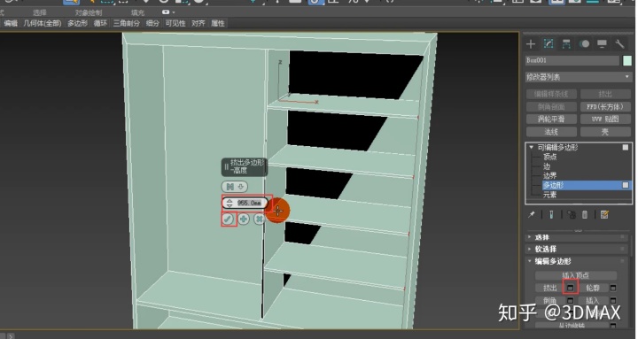This screenshot has height=339, width=638.
Task: Confirm extrude with the checkmark OK button
Action: coord(229,220)
